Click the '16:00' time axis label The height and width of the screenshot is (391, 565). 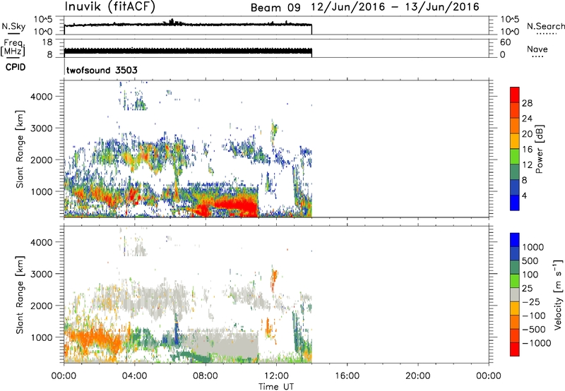[347, 376]
